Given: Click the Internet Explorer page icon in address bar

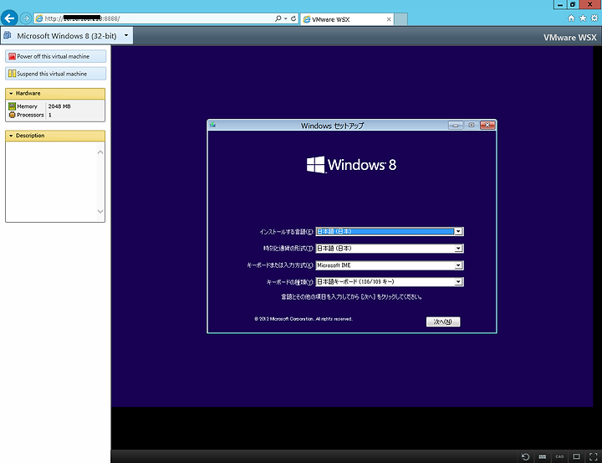Looking at the screenshot, I should (x=38, y=18).
